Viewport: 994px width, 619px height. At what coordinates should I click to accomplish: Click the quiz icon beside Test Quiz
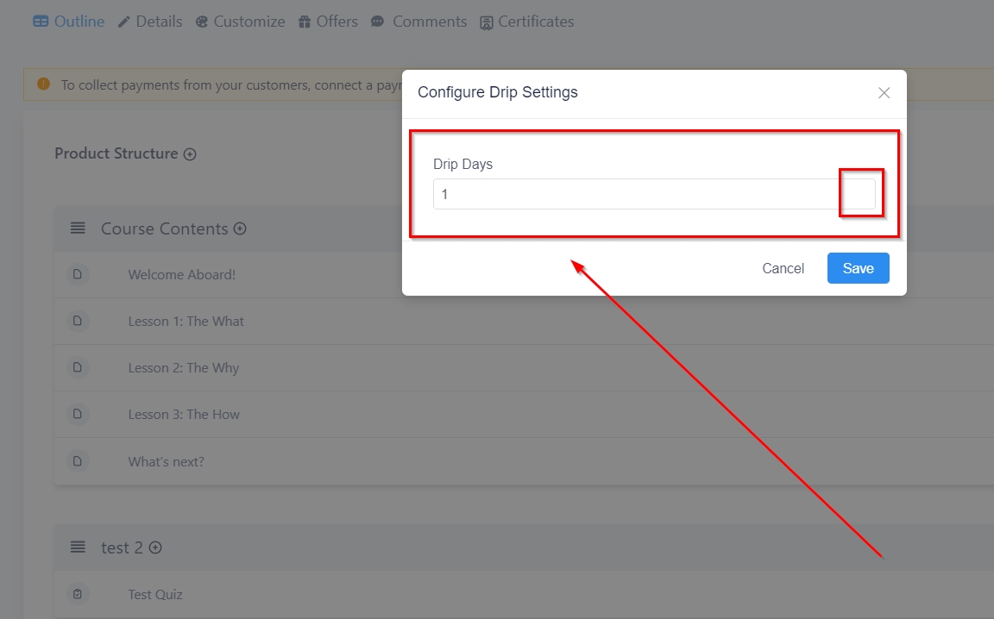(78, 594)
